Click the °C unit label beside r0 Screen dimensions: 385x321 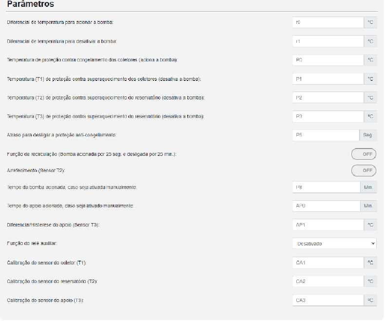click(x=370, y=22)
